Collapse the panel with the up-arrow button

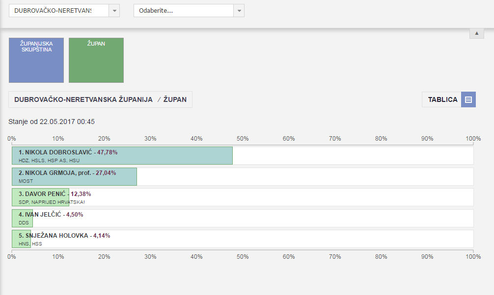[476, 33]
